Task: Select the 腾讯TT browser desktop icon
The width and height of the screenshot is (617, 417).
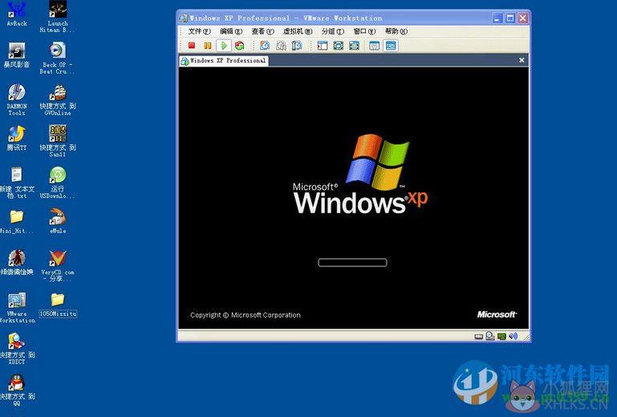Action: (17, 138)
